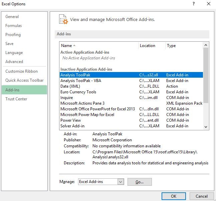Image resolution: width=216 pixels, height=201 pixels.
Task: Select the Analysis ToolPak add-in row
Action: pyautogui.click(x=131, y=75)
